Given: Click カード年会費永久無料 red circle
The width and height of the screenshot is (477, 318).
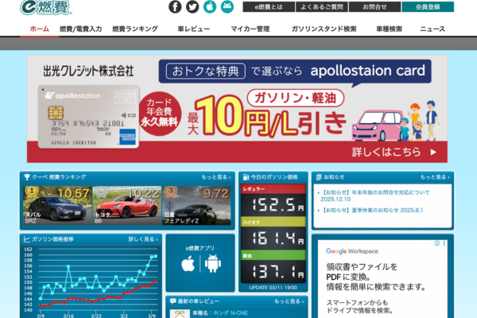Looking at the screenshot, I should coord(159,112).
